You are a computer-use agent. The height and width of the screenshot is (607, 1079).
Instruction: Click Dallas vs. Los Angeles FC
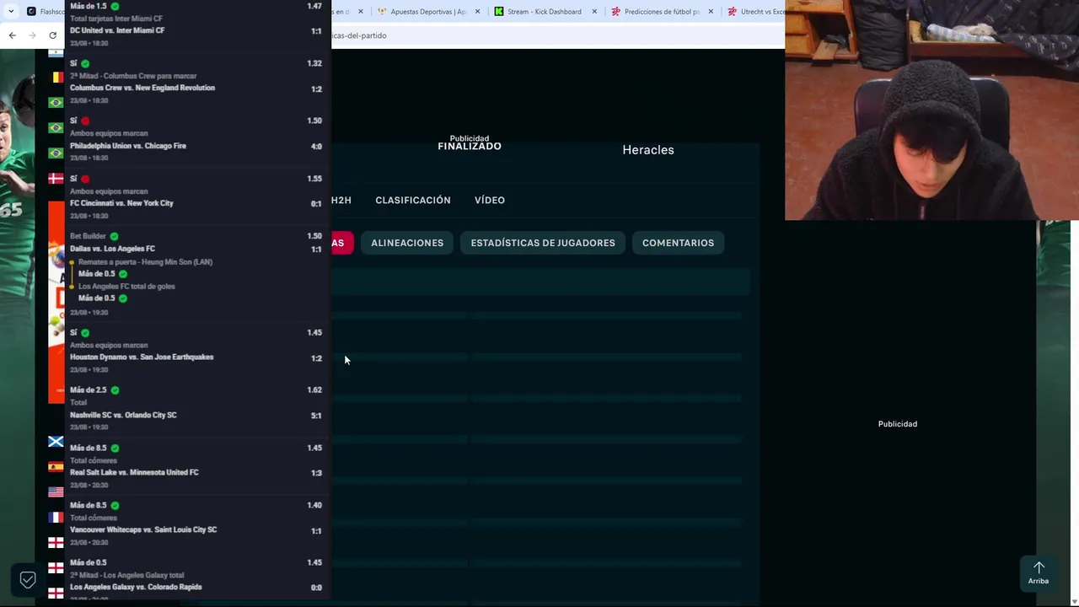pyautogui.click(x=112, y=249)
